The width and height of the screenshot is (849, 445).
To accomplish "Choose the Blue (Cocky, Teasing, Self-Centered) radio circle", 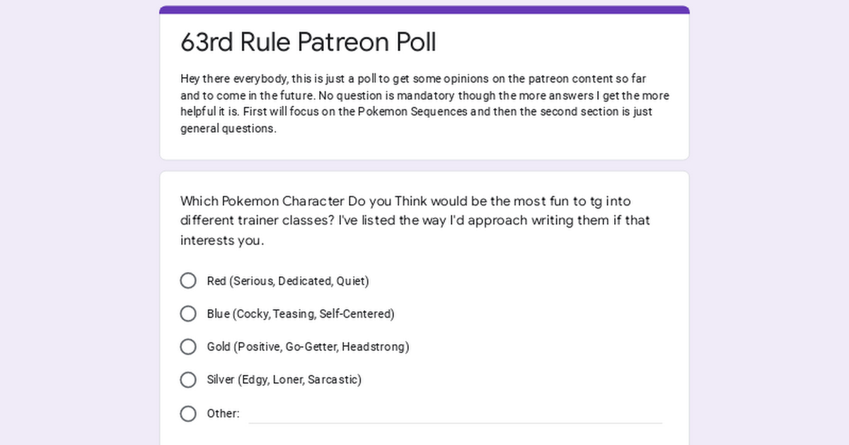I will (188, 314).
